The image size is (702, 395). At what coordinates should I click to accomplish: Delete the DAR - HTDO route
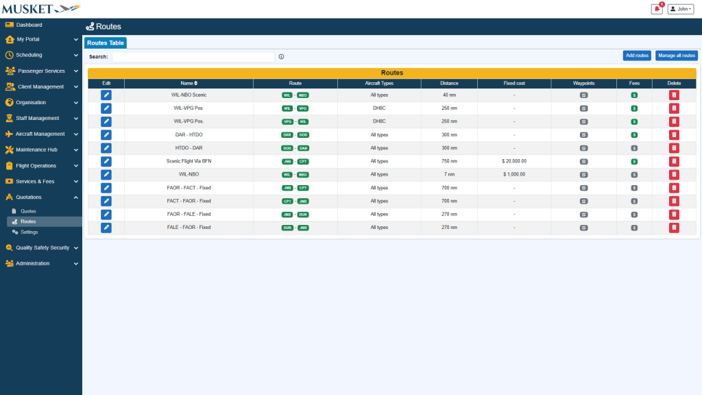coord(674,135)
